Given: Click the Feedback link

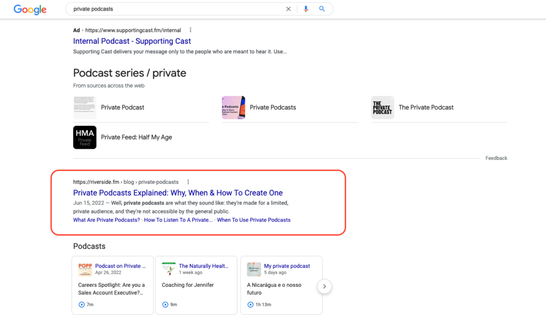Looking at the screenshot, I should point(496,158).
